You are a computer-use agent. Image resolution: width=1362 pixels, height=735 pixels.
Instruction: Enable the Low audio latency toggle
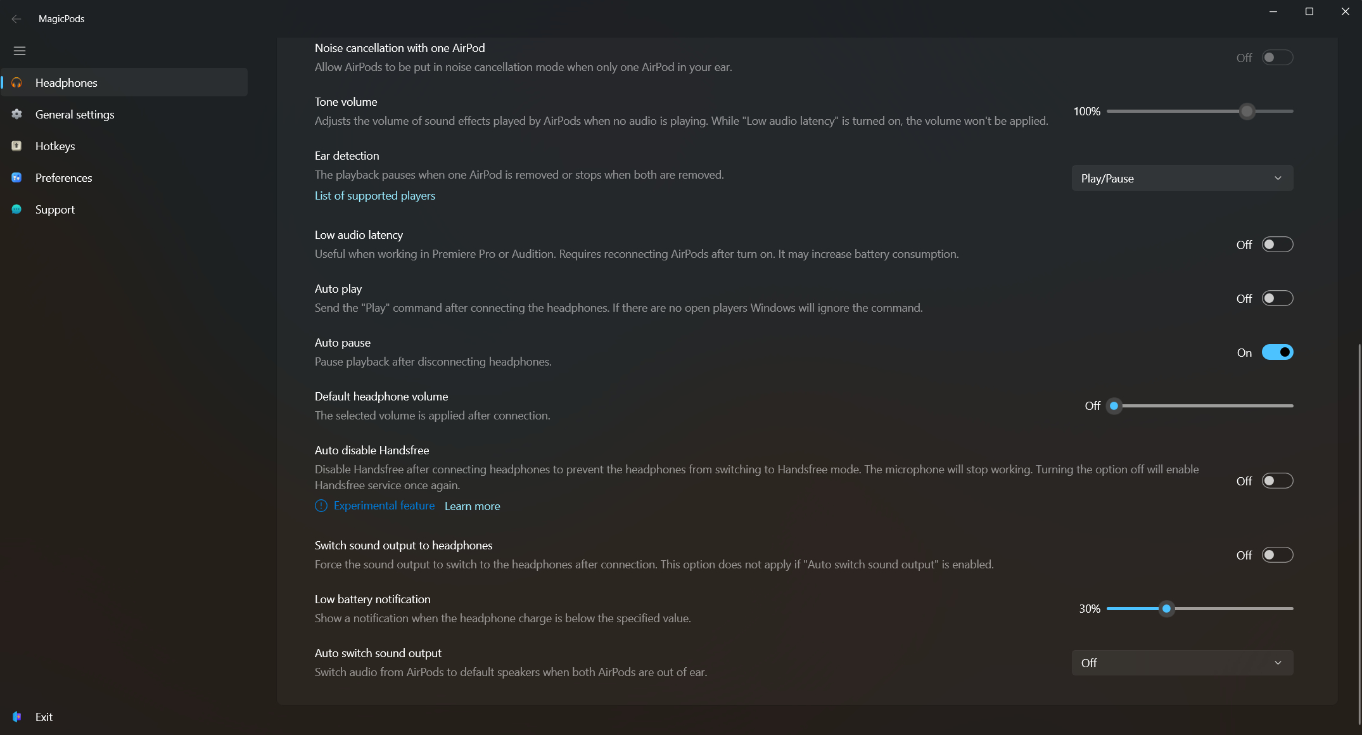pos(1277,245)
